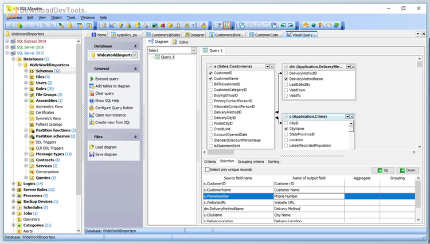Click the Configure Query Builder icon
Image resolution: width=430 pixels, height=244 pixels.
[x=92, y=108]
